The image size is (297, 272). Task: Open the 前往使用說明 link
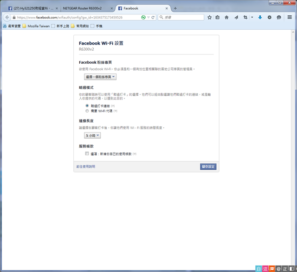click(x=85, y=166)
